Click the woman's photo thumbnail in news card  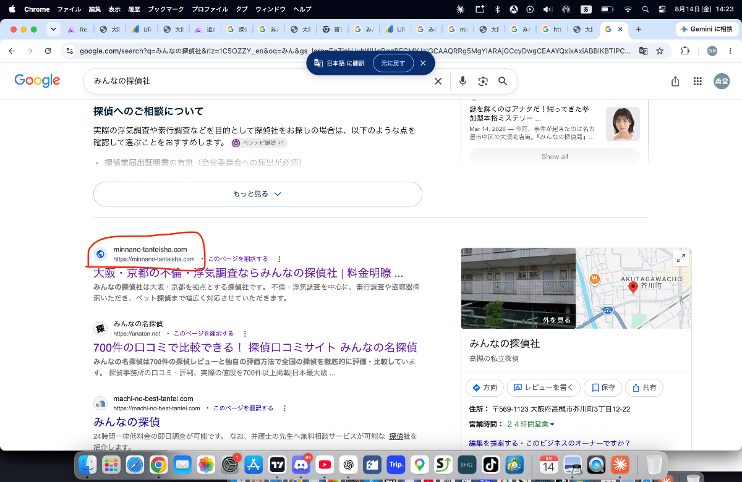click(x=623, y=124)
